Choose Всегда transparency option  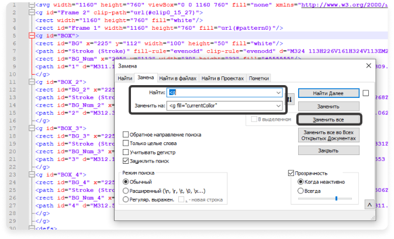[x=300, y=191]
